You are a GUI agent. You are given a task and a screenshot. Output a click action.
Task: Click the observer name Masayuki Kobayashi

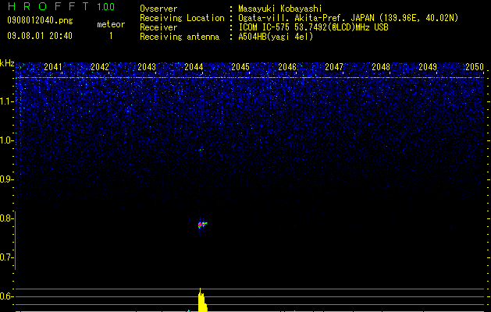click(280, 9)
